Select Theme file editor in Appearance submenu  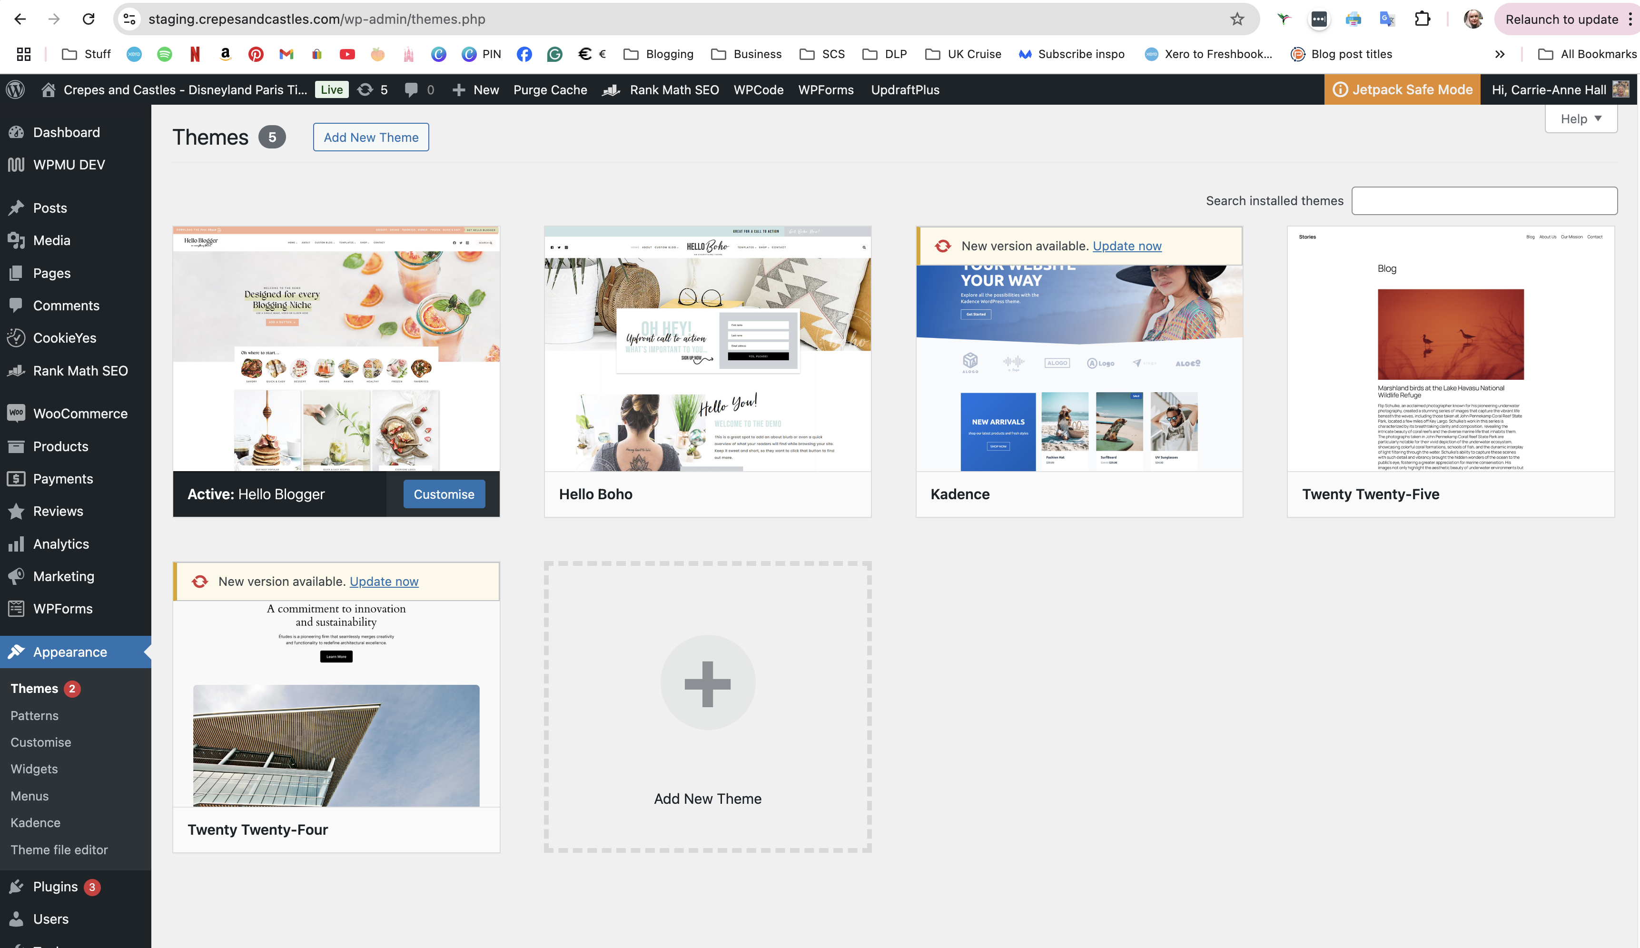59,850
